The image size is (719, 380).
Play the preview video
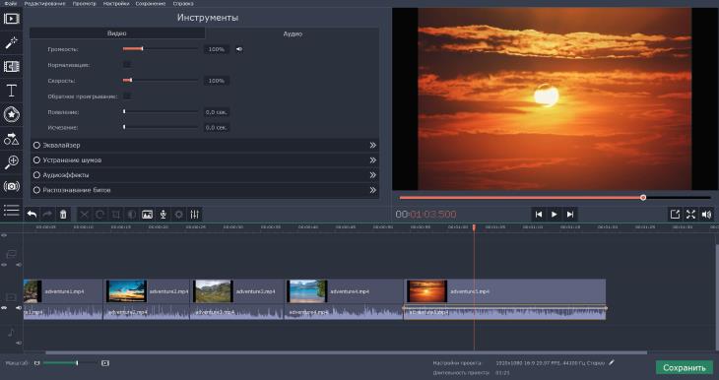555,214
